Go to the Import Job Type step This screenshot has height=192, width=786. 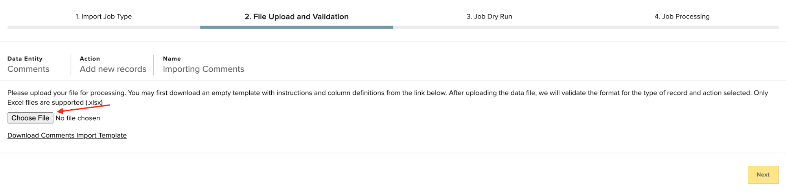click(103, 16)
